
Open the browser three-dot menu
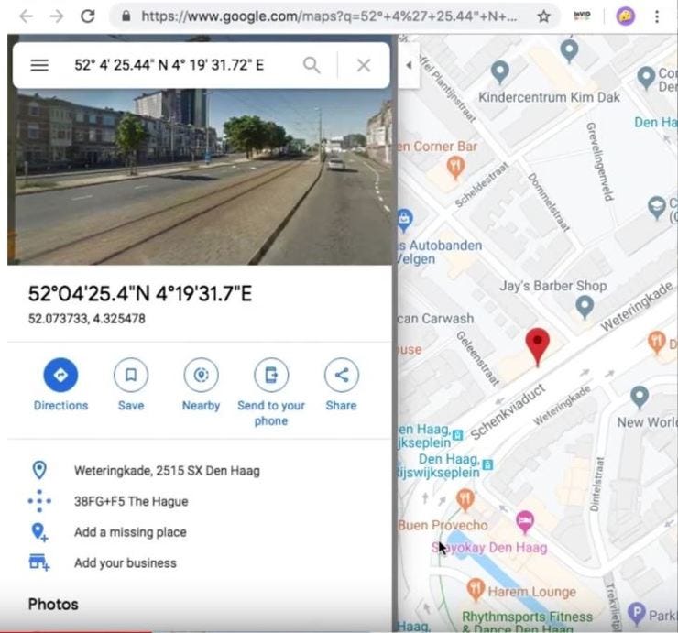pyautogui.click(x=656, y=16)
